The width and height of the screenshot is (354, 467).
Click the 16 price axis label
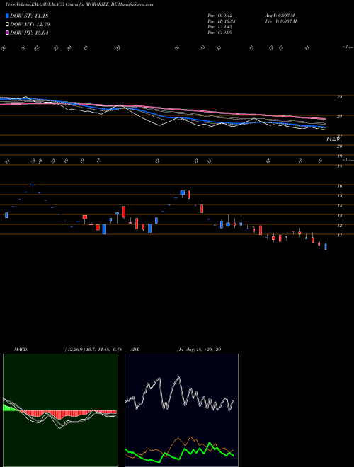click(339, 186)
